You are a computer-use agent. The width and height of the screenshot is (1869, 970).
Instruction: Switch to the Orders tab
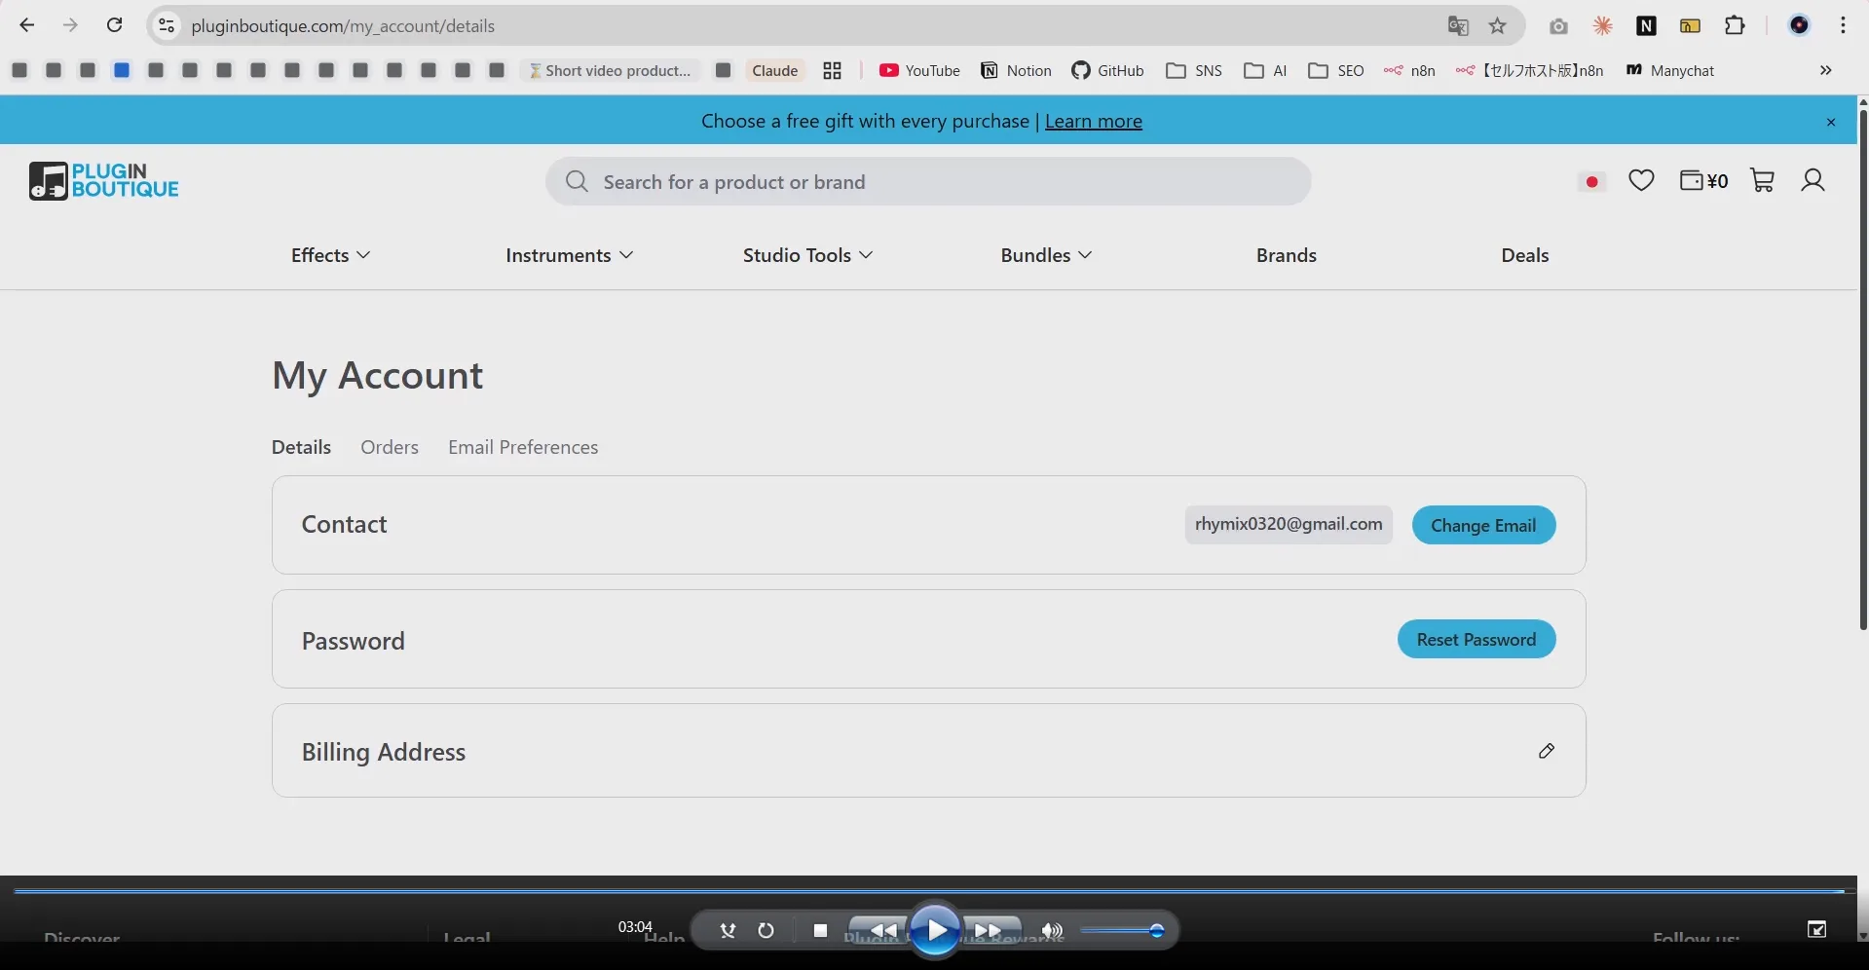click(x=390, y=447)
